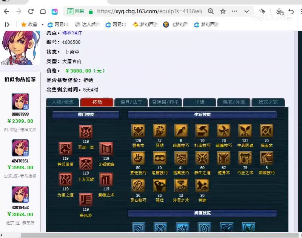Reload the current page

pos(31,12)
